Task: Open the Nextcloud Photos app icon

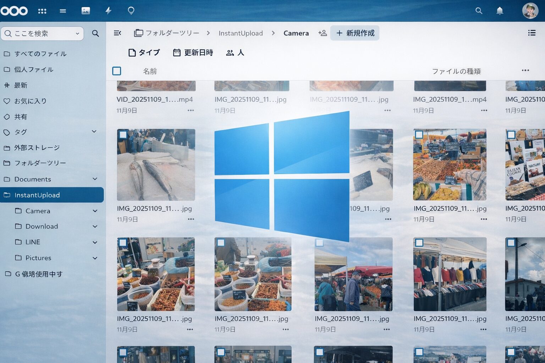Action: 86,11
